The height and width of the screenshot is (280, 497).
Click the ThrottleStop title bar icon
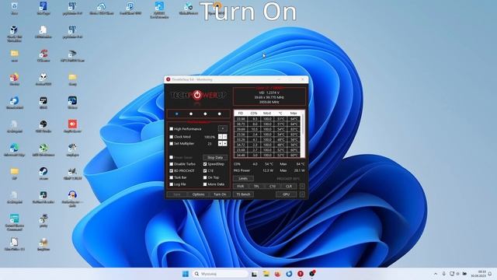[169, 79]
